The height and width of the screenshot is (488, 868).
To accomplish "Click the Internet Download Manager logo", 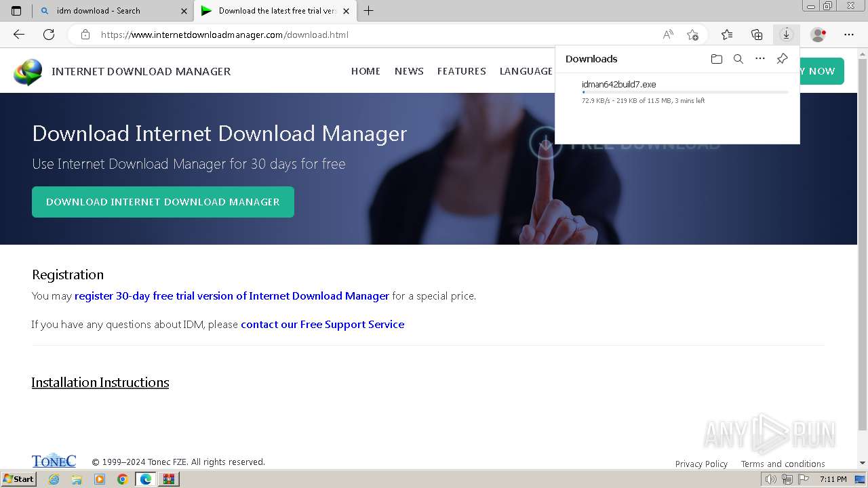I will [28, 72].
